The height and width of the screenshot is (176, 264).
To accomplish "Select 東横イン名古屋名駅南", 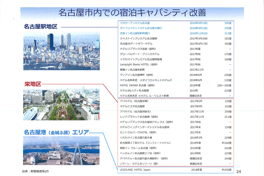I will click(x=132, y=70).
